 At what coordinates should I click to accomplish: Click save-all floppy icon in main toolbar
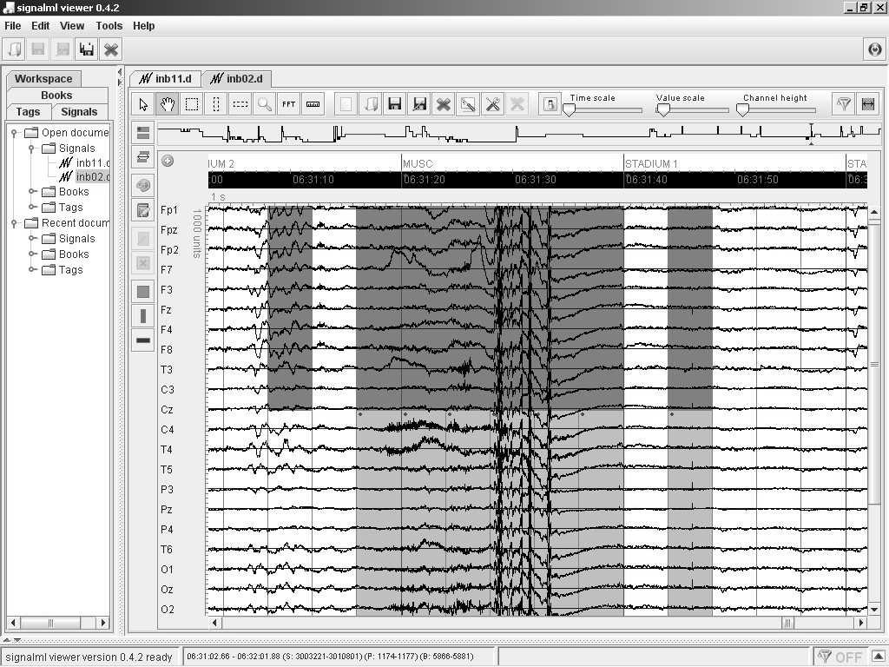87,50
